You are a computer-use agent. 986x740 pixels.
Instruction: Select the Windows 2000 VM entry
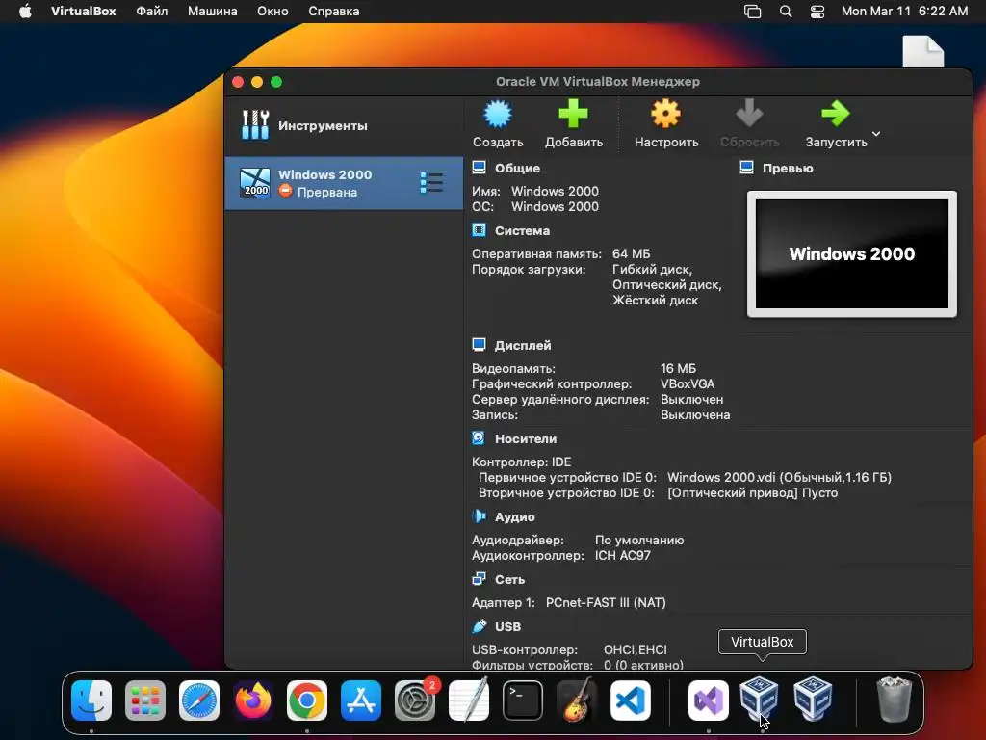344,183
